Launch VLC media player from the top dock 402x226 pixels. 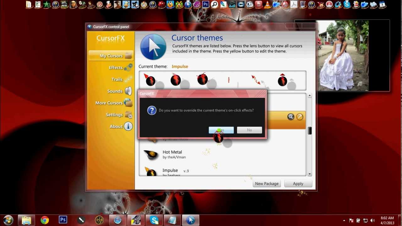pos(267,4)
